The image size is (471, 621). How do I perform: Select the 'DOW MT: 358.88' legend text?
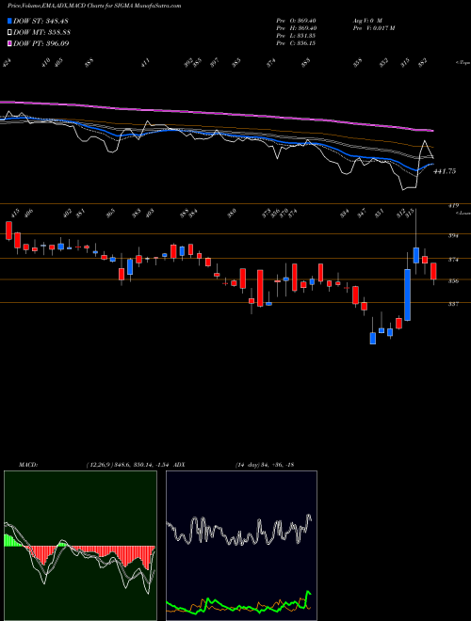[x=42, y=33]
